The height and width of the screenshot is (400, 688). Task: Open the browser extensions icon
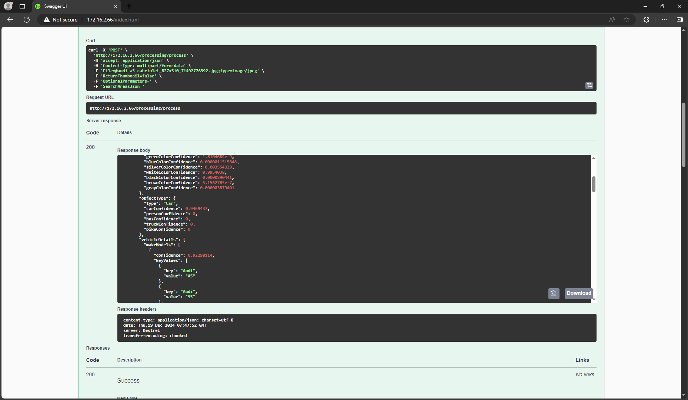click(646, 20)
